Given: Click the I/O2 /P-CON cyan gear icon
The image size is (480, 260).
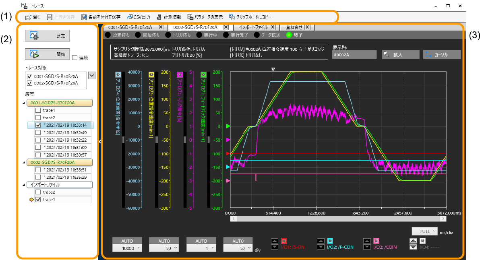Looking at the screenshot, I should [x=330, y=241].
